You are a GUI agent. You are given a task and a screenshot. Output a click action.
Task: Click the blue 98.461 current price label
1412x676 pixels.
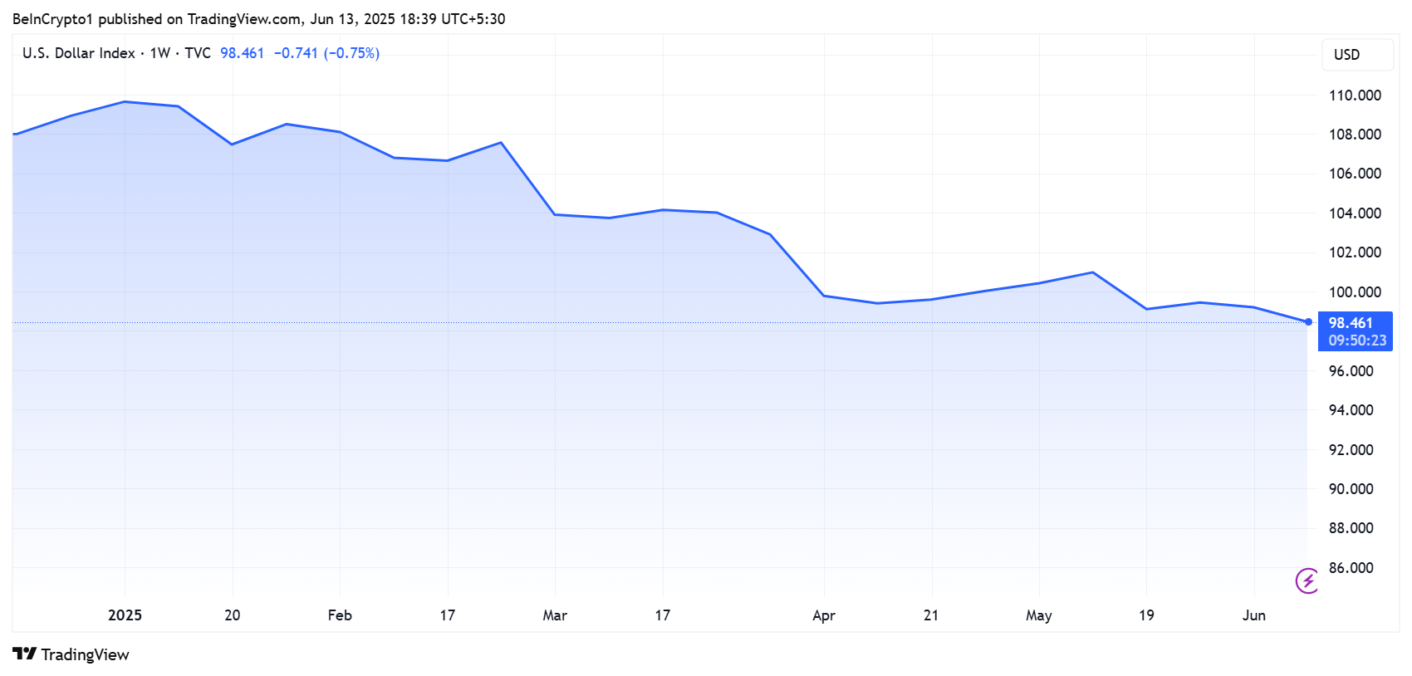pyautogui.click(x=1351, y=323)
